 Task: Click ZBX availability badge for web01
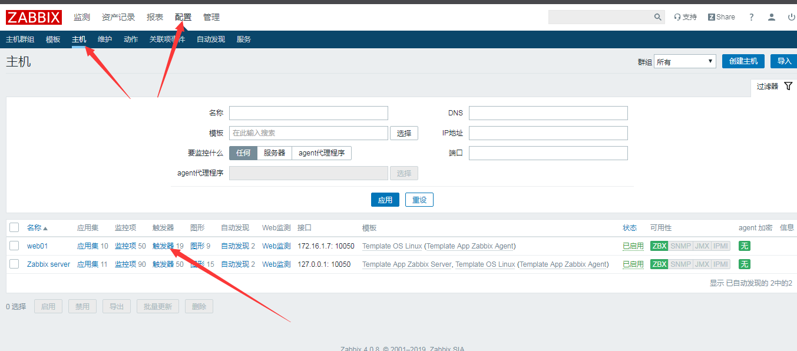[x=659, y=246]
